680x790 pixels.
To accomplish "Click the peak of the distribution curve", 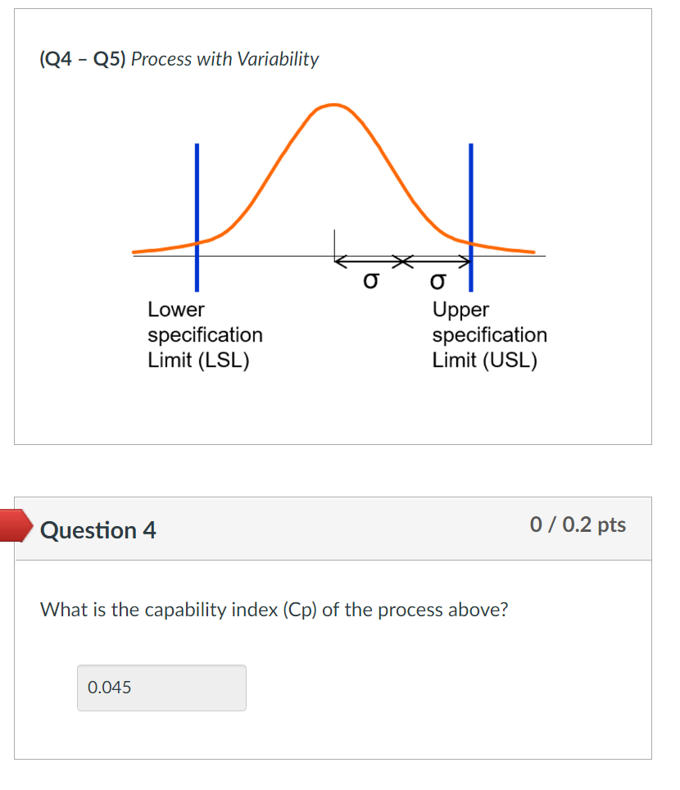I will point(333,105).
